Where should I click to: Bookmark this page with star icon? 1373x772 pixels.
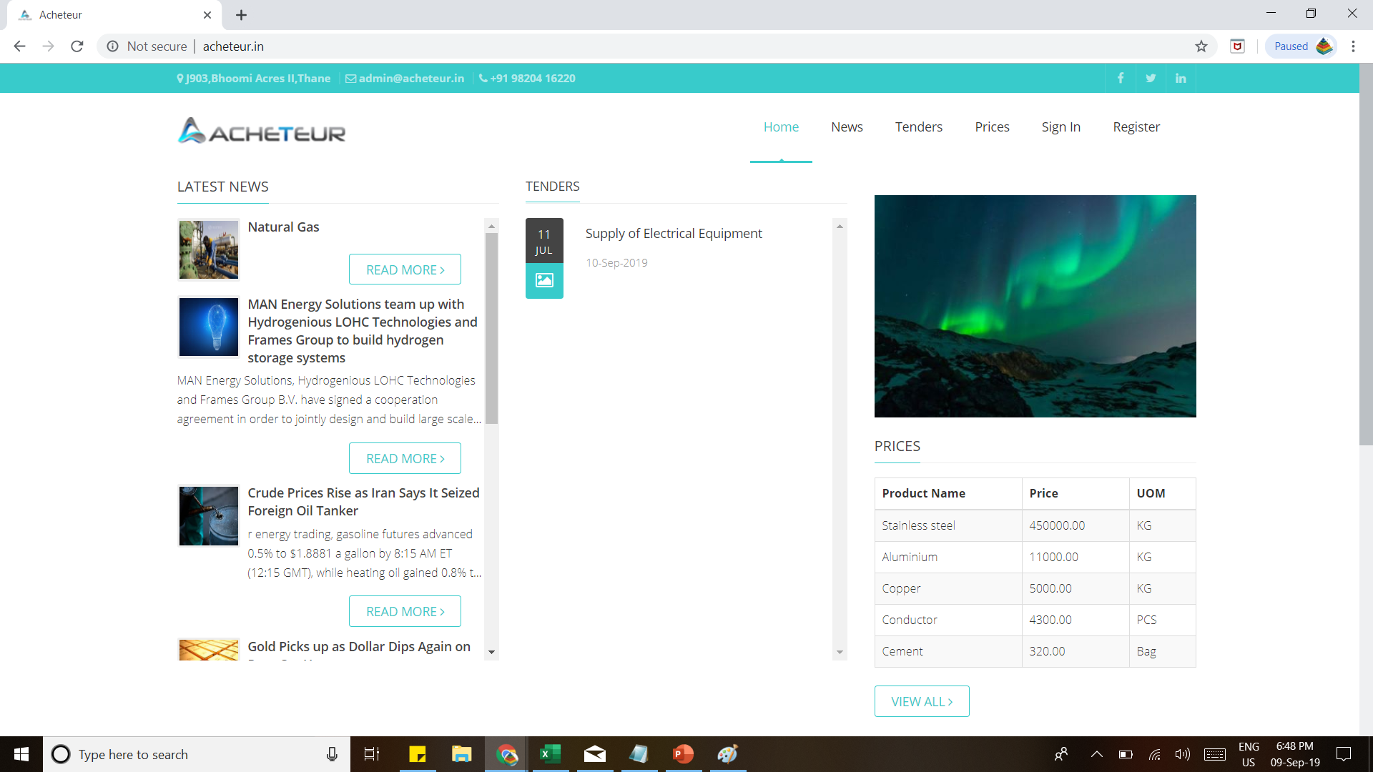click(1201, 46)
